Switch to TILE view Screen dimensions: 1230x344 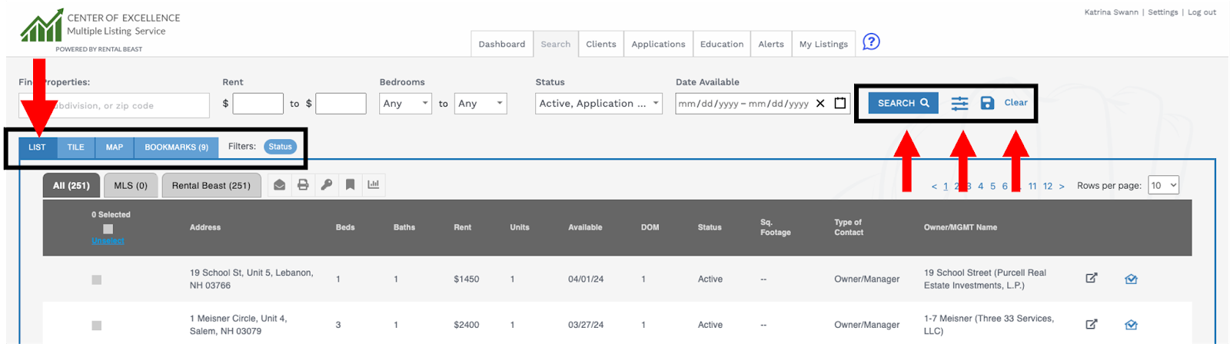point(76,147)
